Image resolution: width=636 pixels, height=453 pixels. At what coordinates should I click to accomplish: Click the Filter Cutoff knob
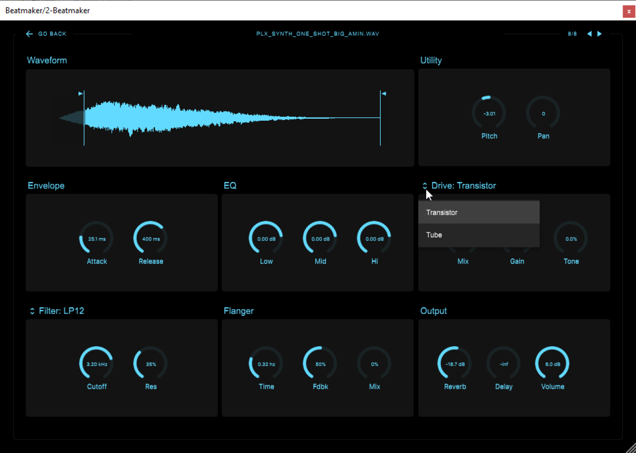tap(96, 364)
